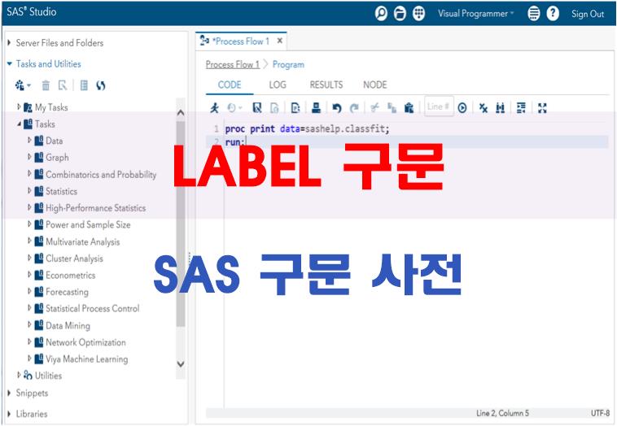
Task: Select the Forecasting category
Action: coord(67,292)
